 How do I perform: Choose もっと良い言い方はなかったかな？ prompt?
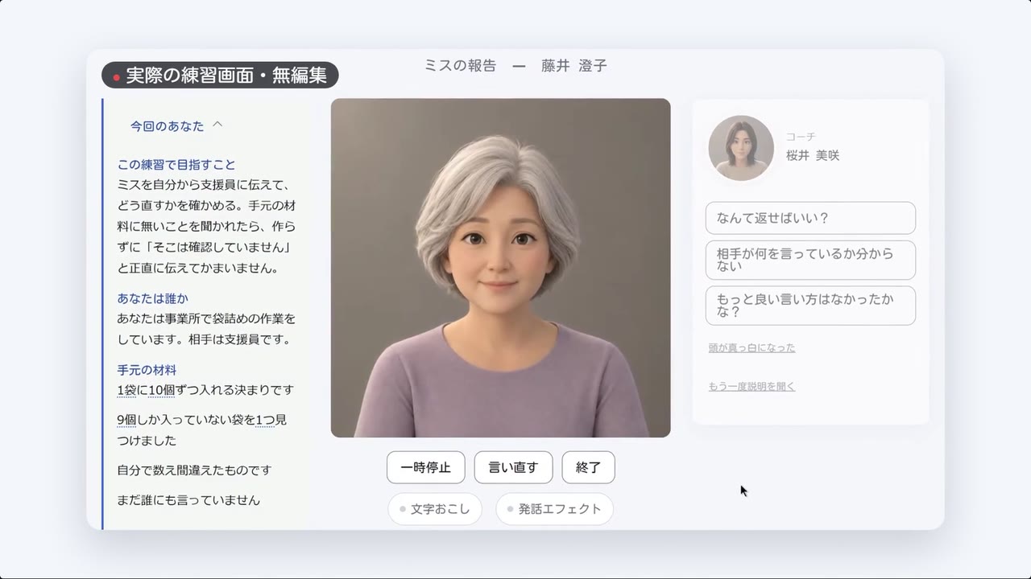tap(810, 306)
